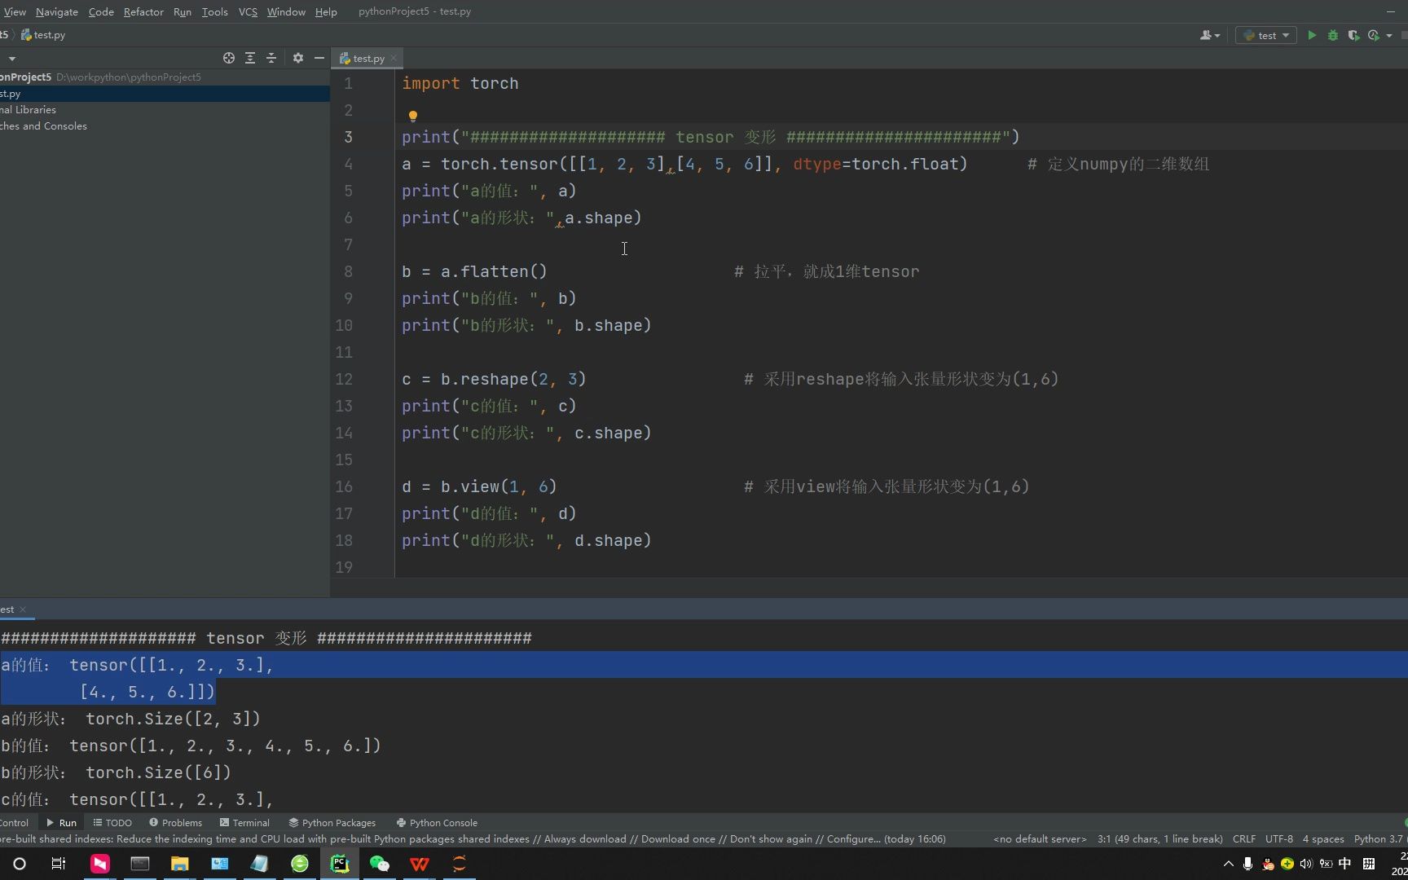Open the UTF-8 file encoding selector
The image size is (1408, 880).
click(1278, 838)
